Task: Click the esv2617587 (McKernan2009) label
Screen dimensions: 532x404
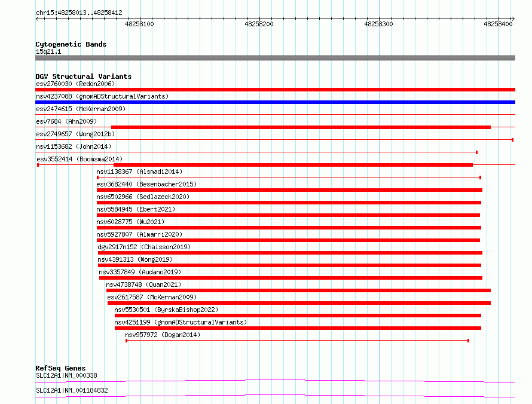Action: point(152,297)
